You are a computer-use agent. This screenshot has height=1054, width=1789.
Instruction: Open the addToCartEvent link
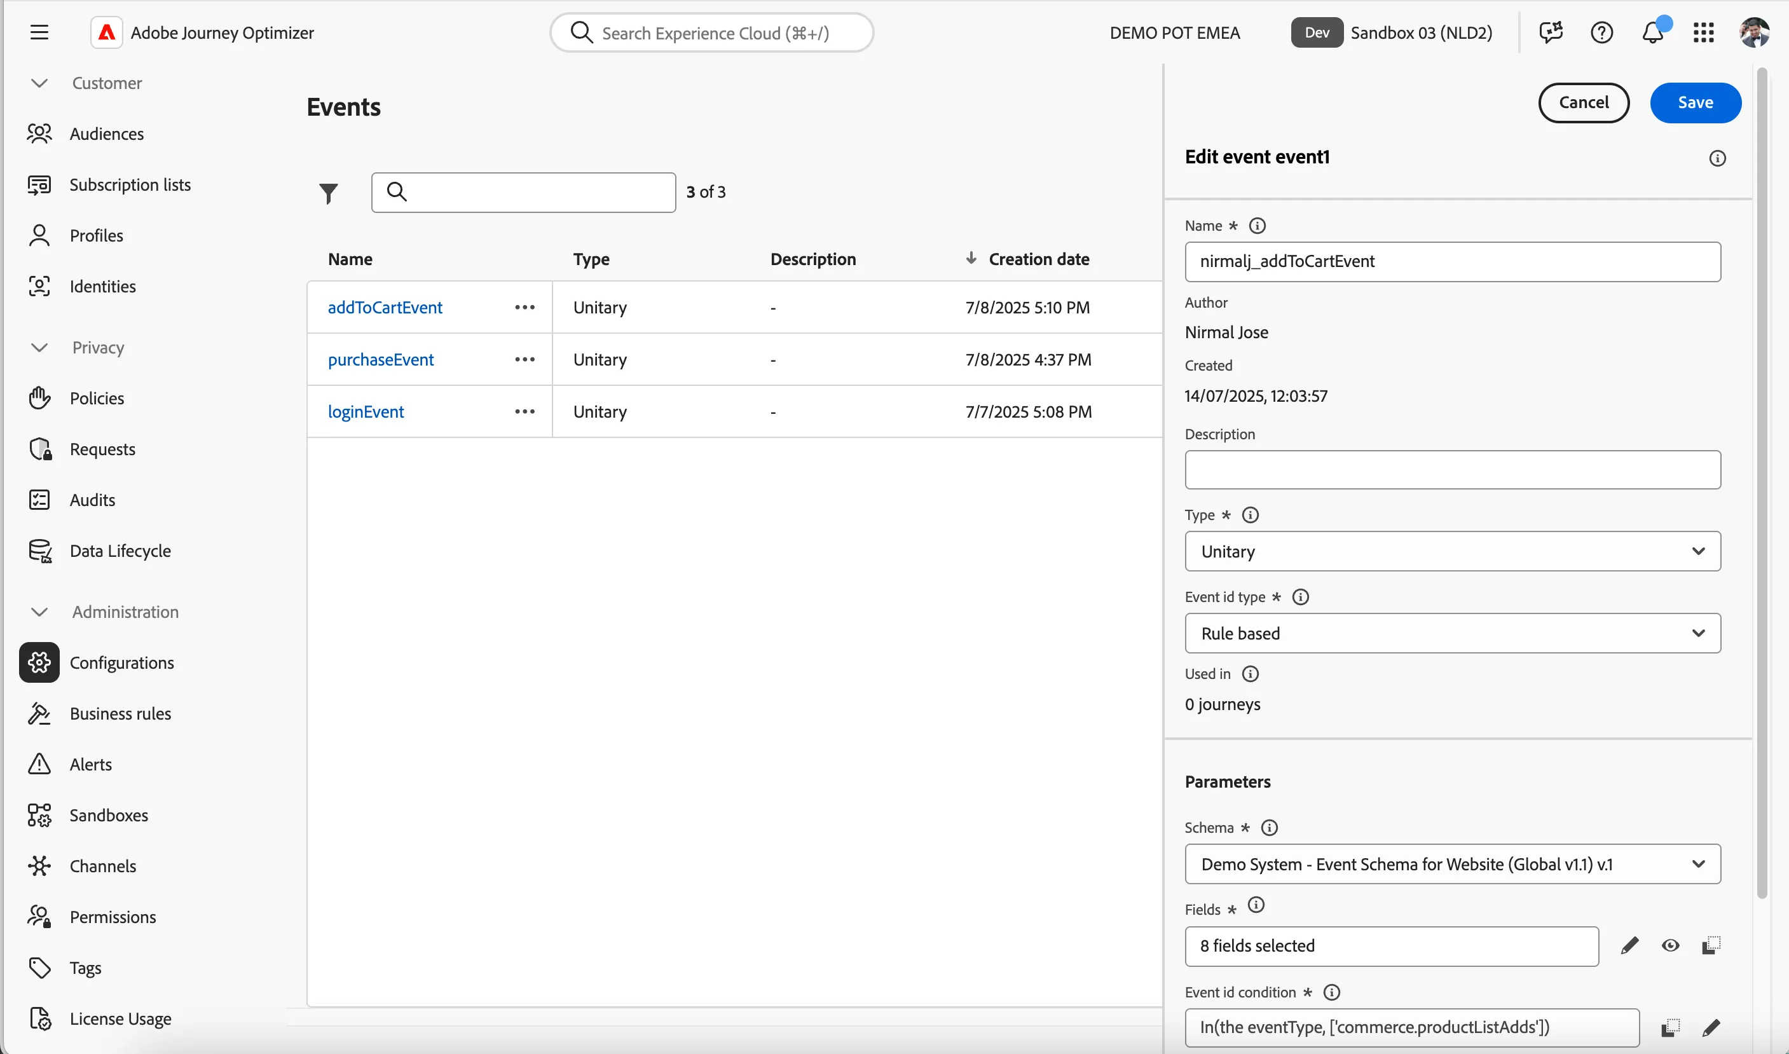385,308
